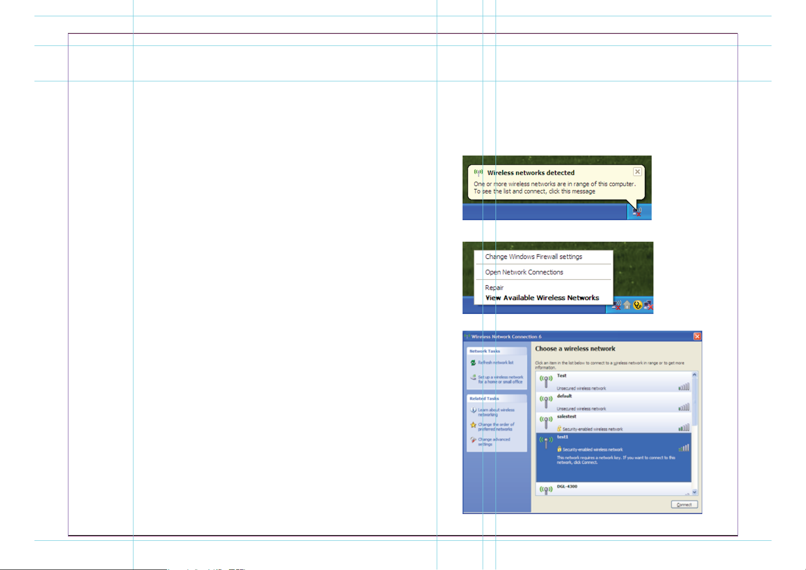Select View Available Wireless Networks menu item
This screenshot has width=806, height=570.
[x=542, y=298]
